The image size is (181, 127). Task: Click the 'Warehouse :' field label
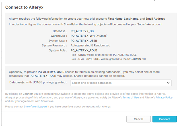click(x=58, y=36)
